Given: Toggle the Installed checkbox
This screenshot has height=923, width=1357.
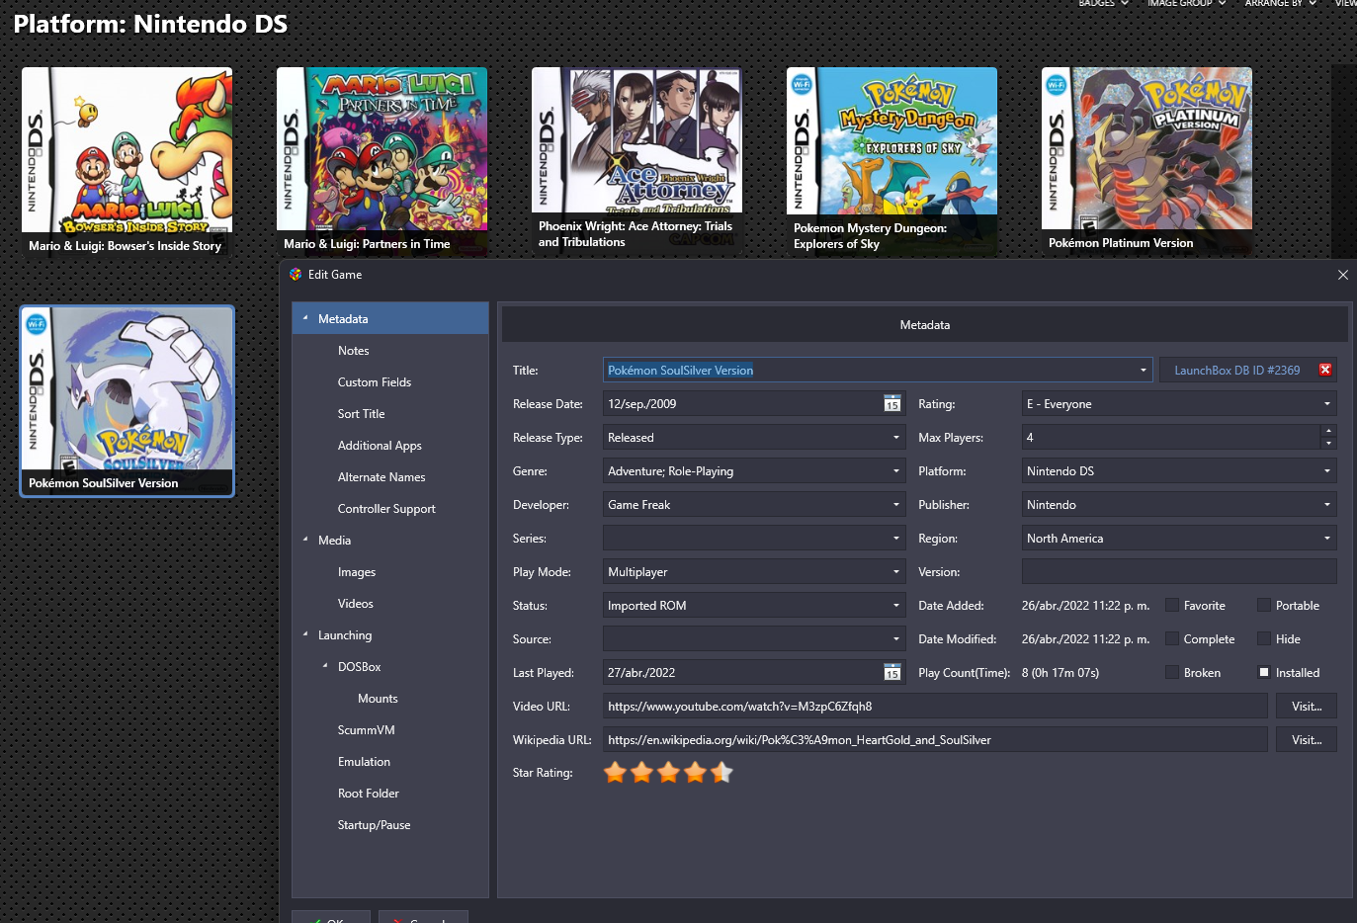Looking at the screenshot, I should [x=1264, y=673].
